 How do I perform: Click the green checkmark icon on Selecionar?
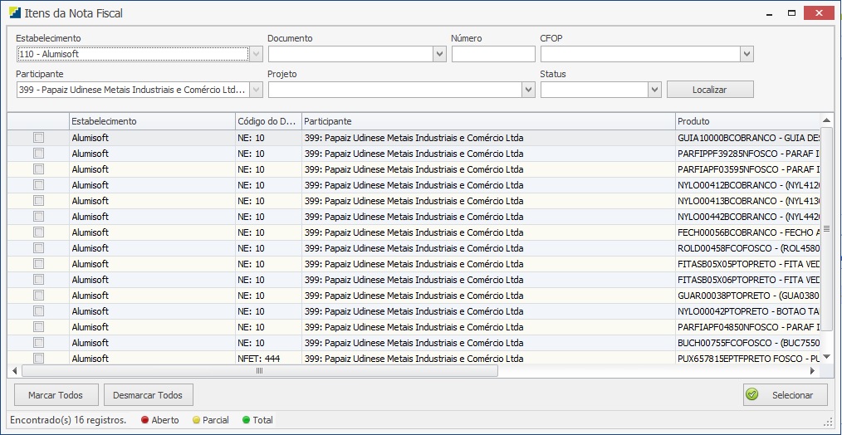point(752,395)
